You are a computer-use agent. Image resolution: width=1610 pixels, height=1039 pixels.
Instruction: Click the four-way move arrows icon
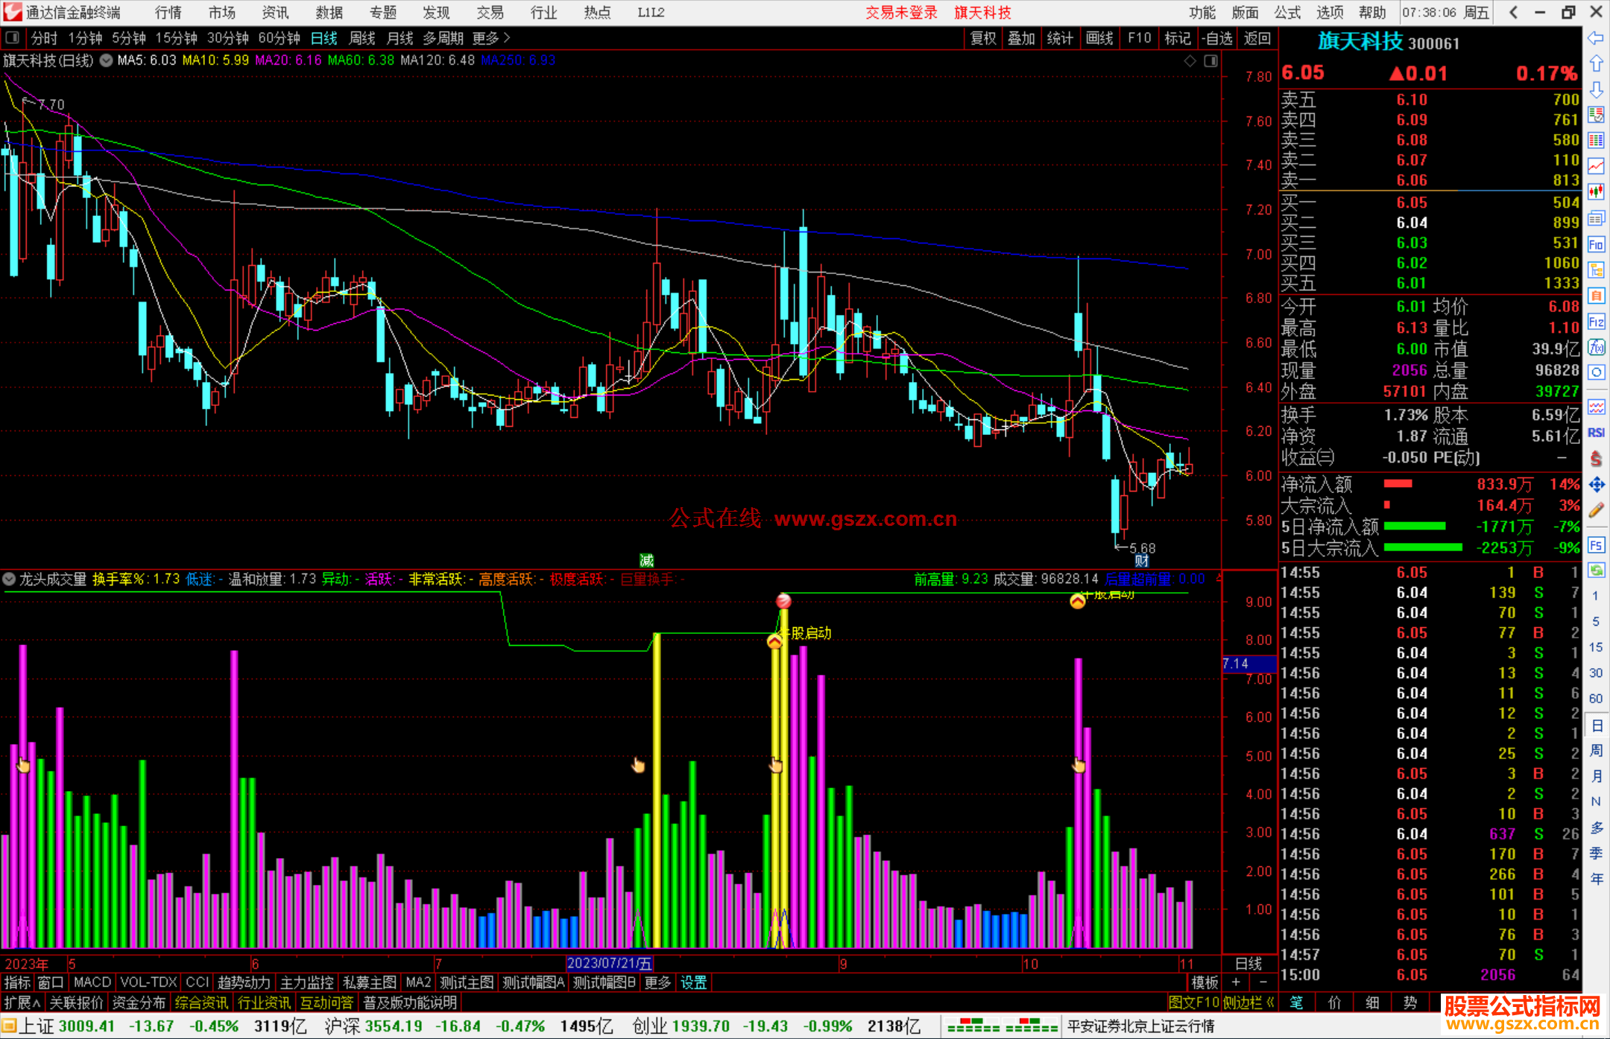point(1596,485)
